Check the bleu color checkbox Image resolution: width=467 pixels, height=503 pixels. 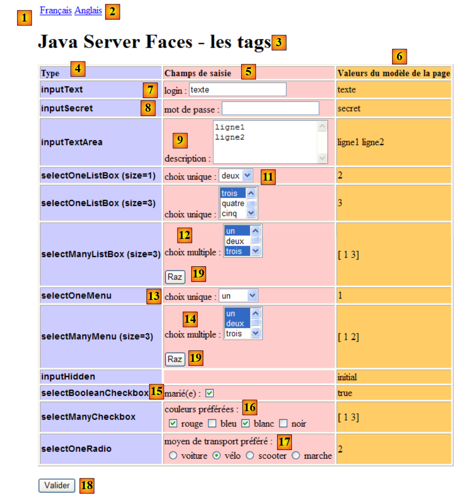point(212,423)
